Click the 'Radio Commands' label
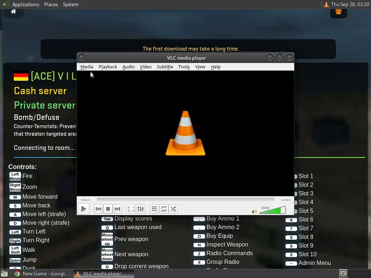 click(x=229, y=253)
